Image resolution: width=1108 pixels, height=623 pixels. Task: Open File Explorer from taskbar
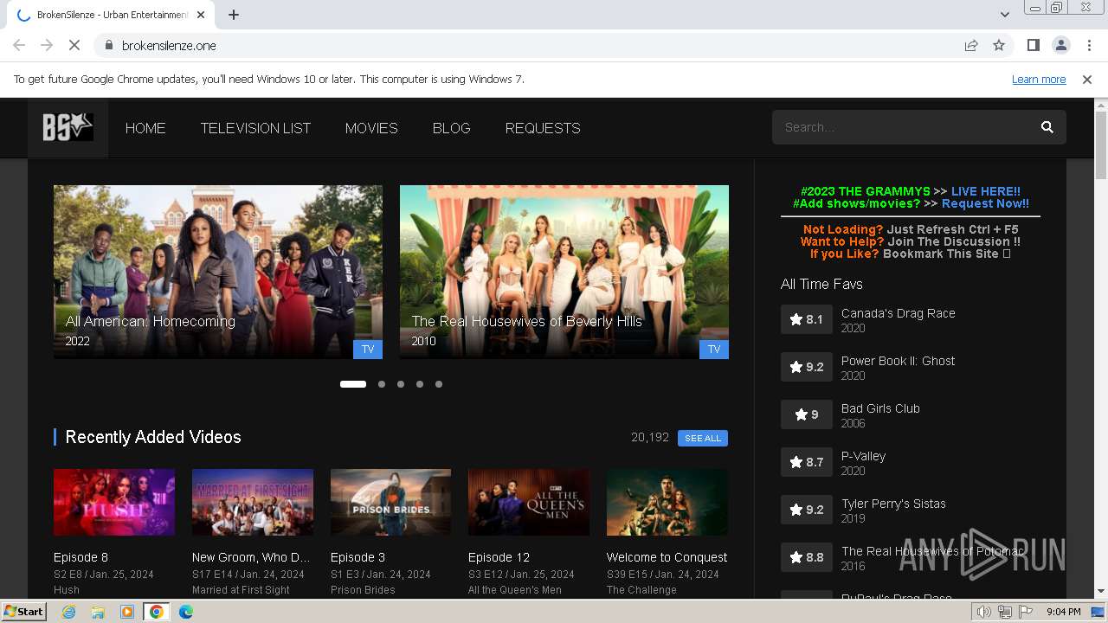click(98, 612)
